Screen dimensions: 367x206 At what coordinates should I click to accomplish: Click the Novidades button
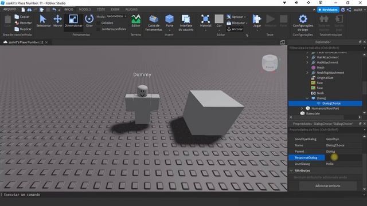pyautogui.click(x=328, y=10)
